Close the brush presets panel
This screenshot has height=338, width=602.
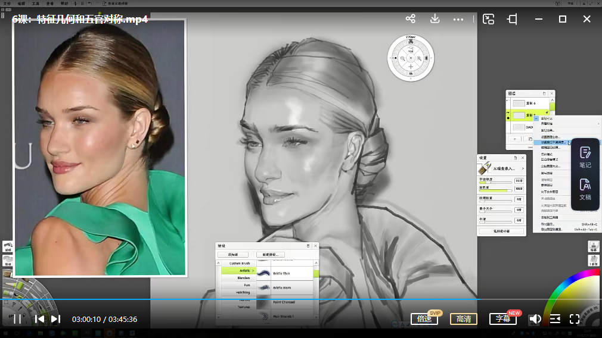click(315, 246)
